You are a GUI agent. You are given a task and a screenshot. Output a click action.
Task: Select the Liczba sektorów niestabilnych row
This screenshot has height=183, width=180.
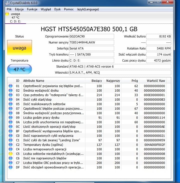click(87, 154)
